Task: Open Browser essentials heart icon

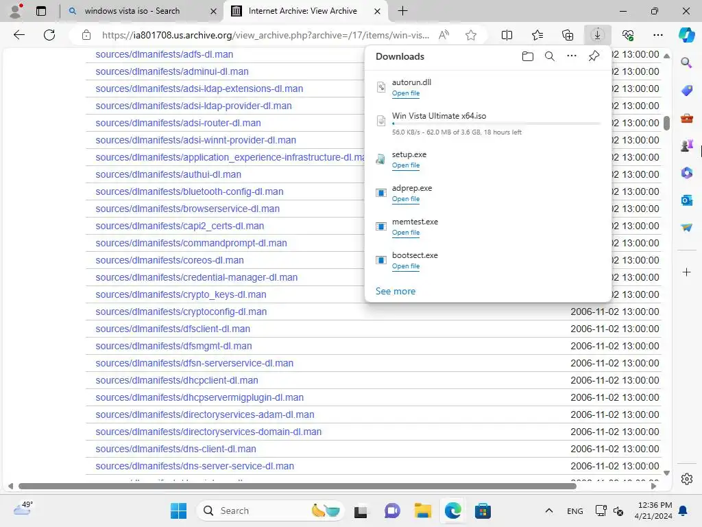Action: (x=628, y=35)
